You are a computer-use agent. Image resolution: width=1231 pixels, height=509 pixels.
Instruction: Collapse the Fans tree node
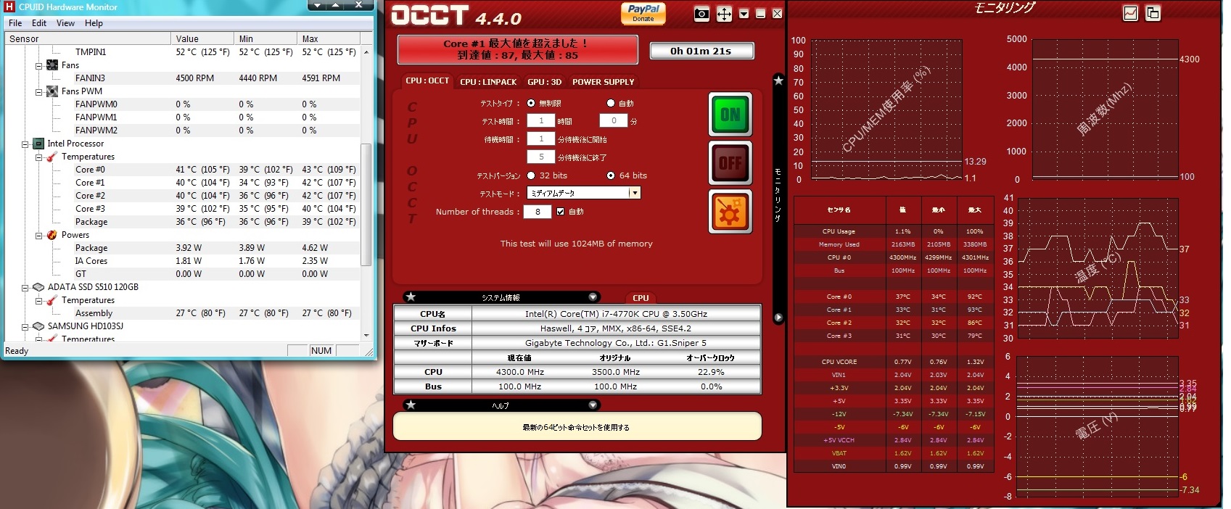pyautogui.click(x=39, y=65)
